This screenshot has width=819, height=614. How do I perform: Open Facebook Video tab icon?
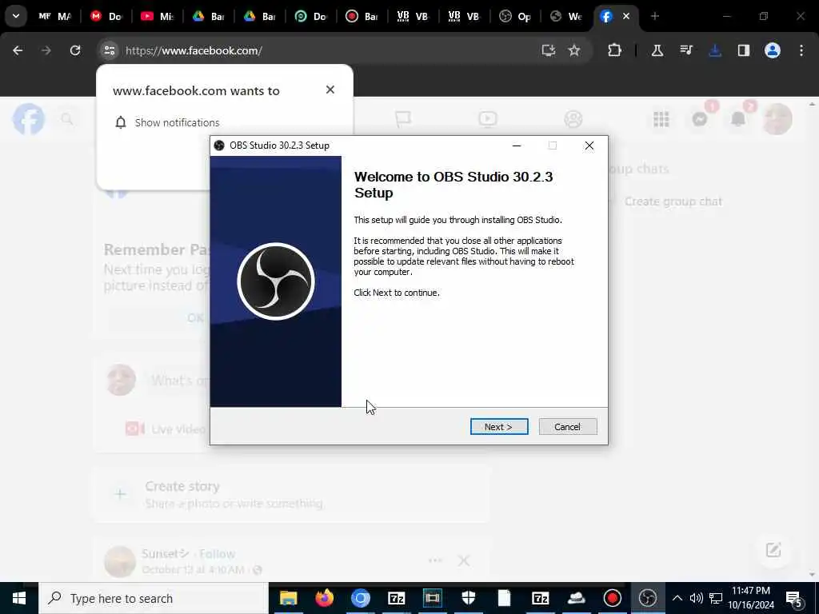pyautogui.click(x=488, y=119)
